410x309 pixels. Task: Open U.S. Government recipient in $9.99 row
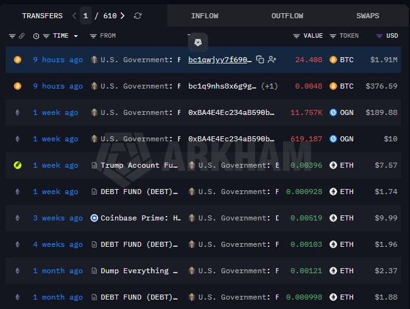coord(233,218)
